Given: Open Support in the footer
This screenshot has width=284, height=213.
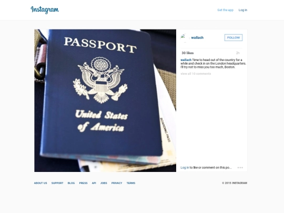Looking at the screenshot, I should point(57,183).
